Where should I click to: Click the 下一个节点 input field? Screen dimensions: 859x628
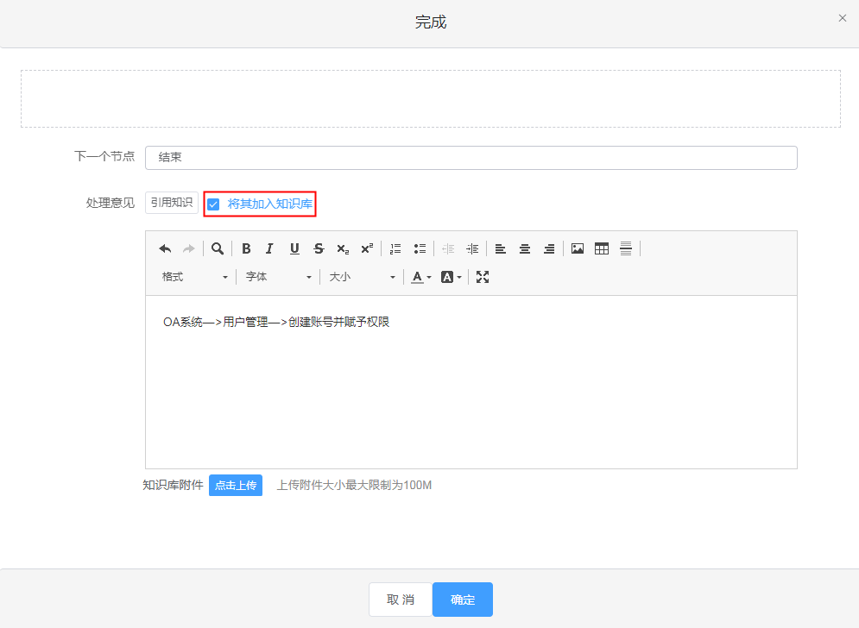(471, 158)
